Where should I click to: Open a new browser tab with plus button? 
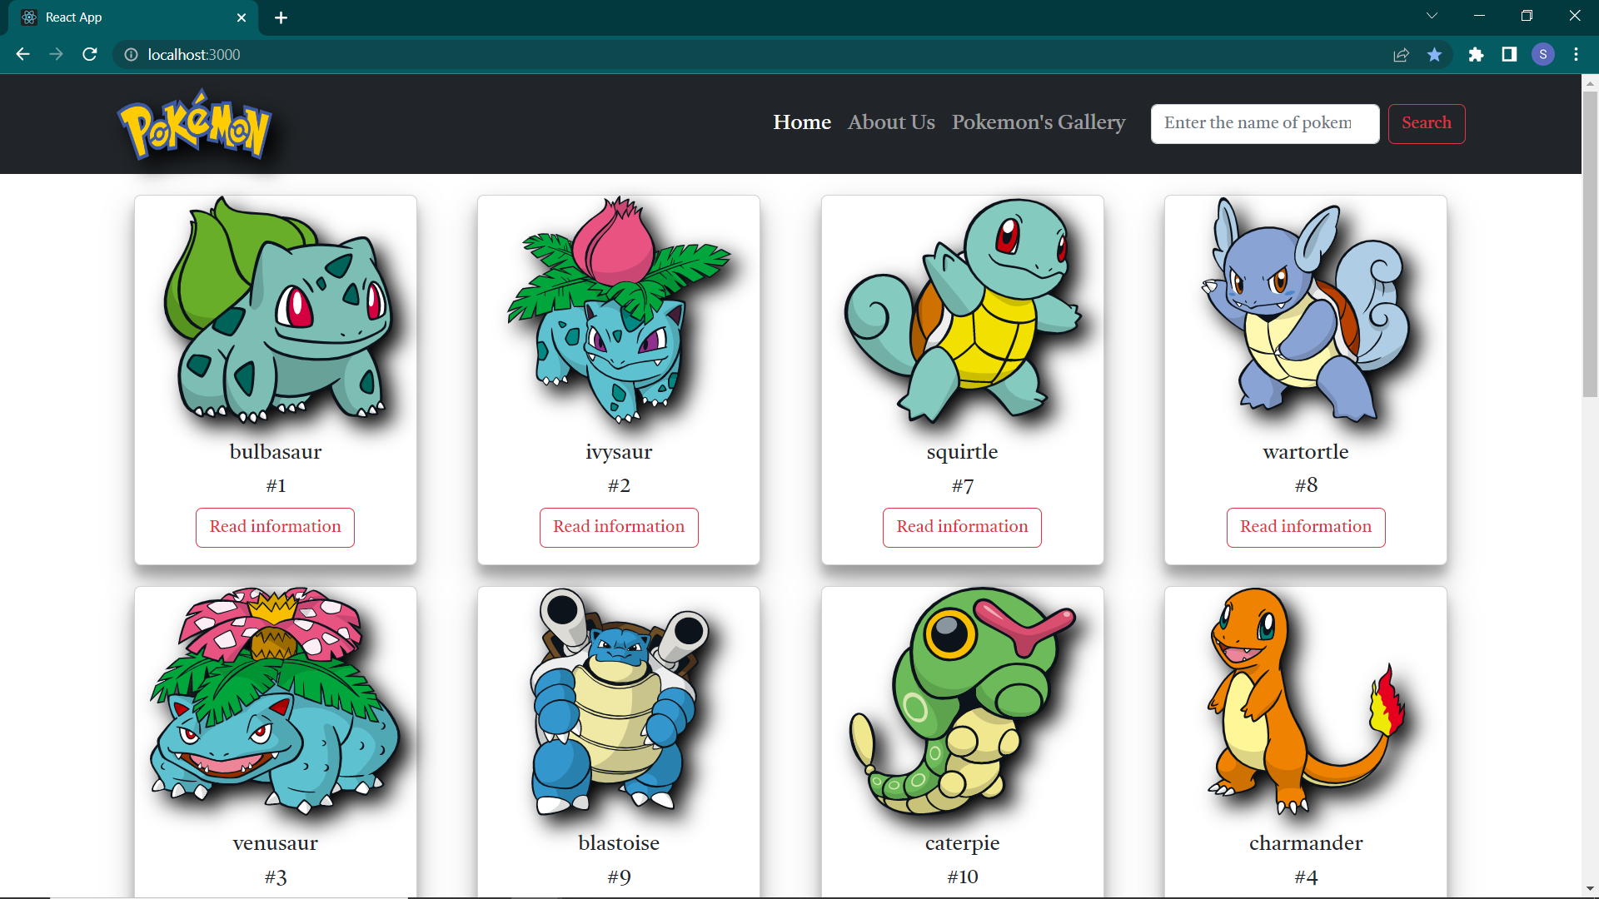(x=281, y=17)
